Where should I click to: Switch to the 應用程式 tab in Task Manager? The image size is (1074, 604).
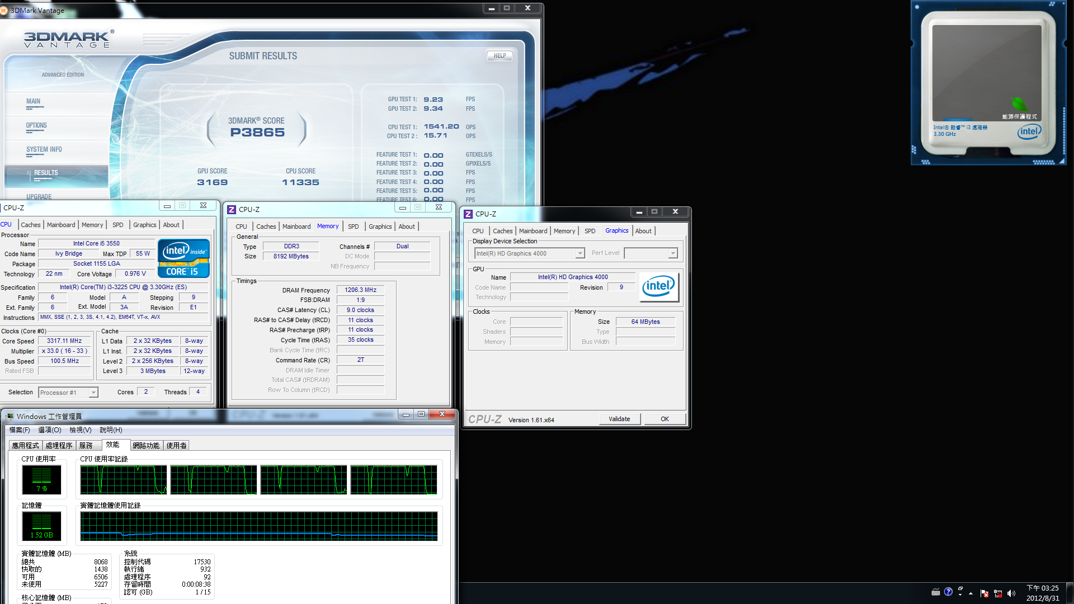click(x=26, y=446)
